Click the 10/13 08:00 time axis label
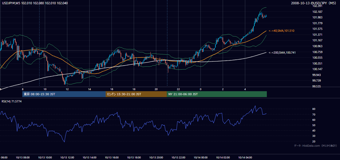The image size is (340, 160). [x=23, y=158]
